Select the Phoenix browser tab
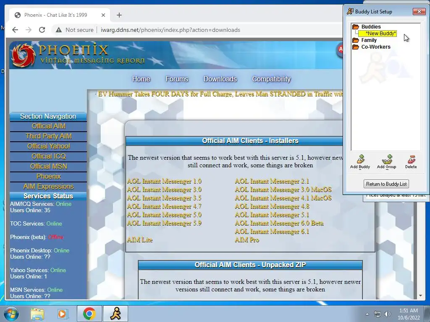This screenshot has height=322, width=430. click(60, 15)
